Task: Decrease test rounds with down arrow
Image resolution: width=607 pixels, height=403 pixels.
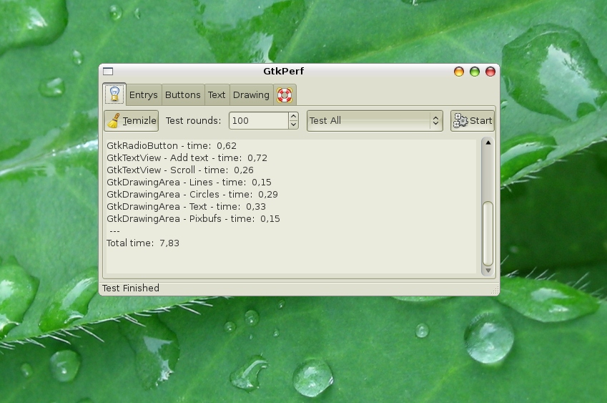Action: pos(293,125)
